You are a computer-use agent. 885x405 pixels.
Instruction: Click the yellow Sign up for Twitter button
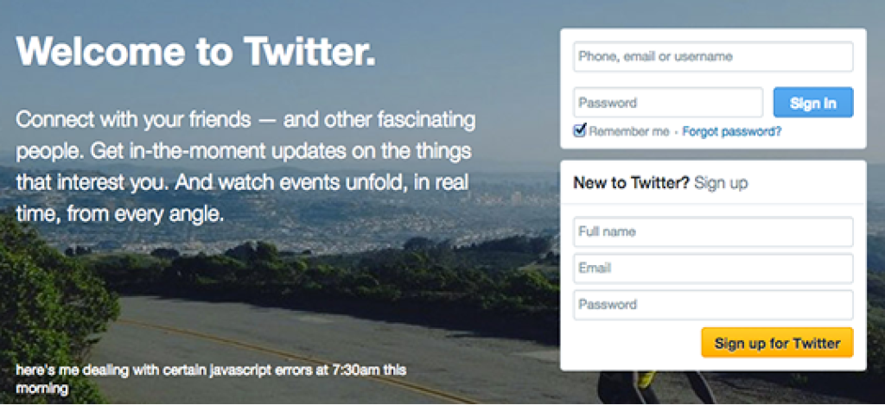pyautogui.click(x=777, y=342)
